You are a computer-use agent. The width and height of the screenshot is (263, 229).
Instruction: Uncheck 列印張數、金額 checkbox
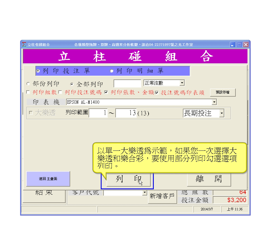point(107,92)
